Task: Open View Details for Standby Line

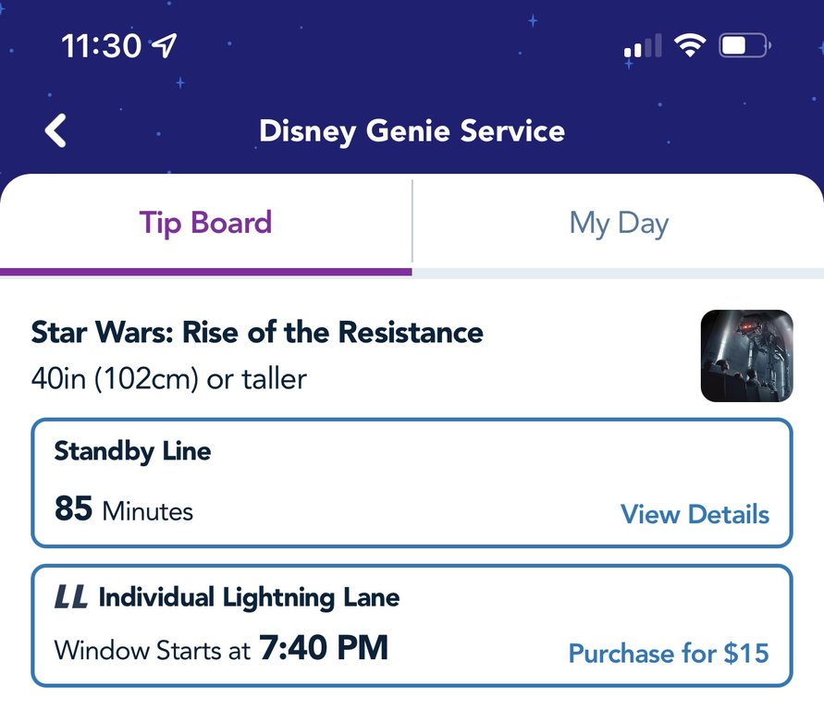Action: tap(695, 514)
